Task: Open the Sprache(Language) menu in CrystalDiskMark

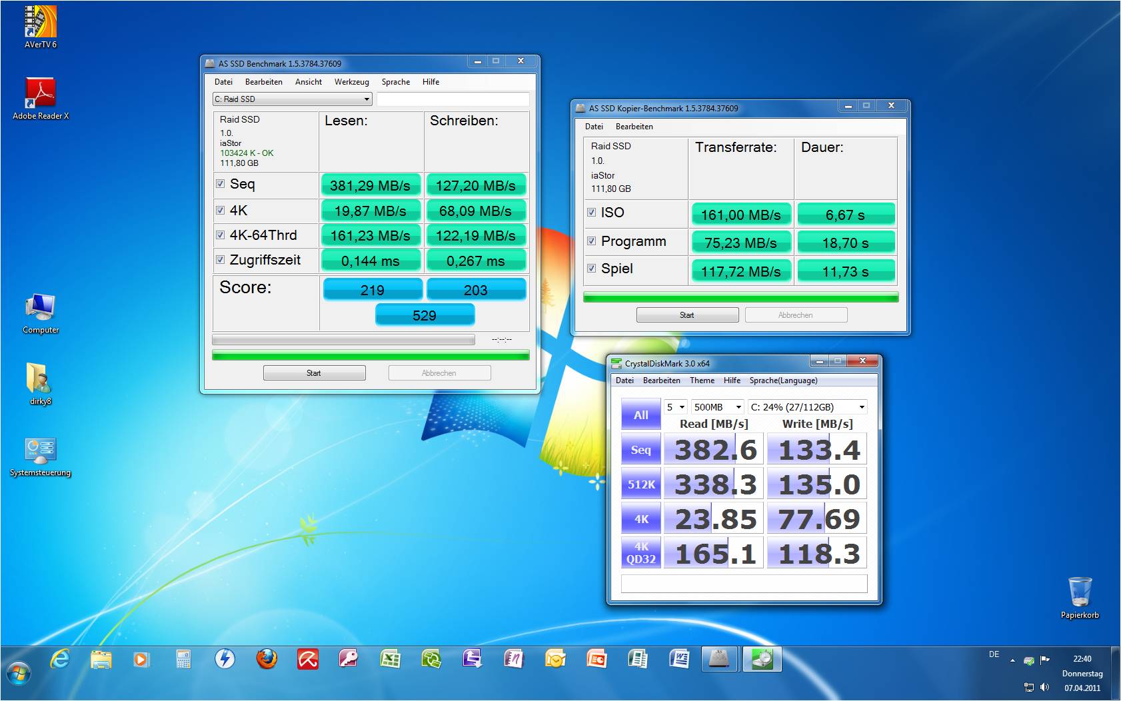Action: (783, 380)
